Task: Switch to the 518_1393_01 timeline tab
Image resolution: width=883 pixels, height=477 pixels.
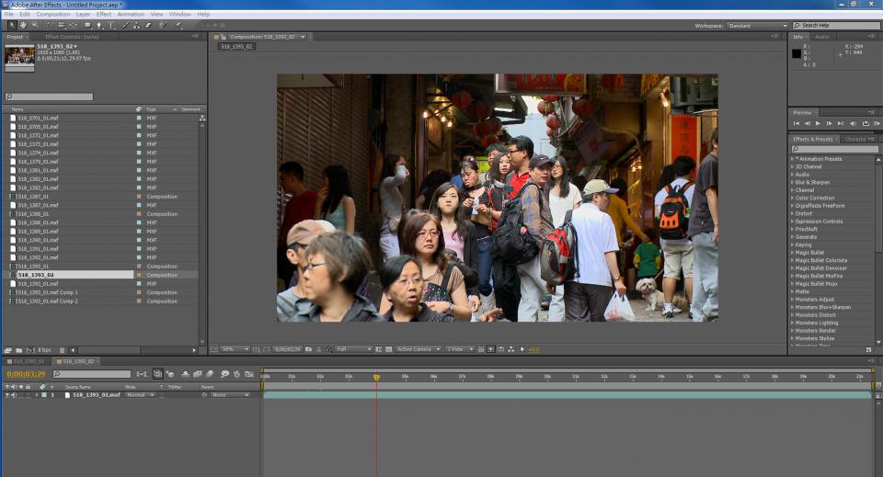Action: click(27, 361)
